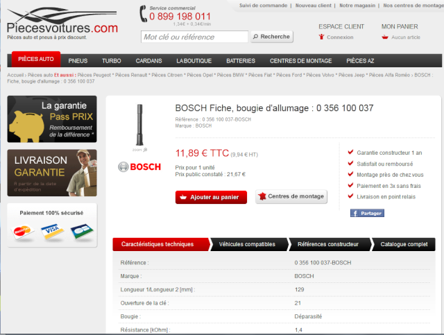444x335 pixels.
Task: Go to Accueil breadcrumb
Action: (15, 75)
